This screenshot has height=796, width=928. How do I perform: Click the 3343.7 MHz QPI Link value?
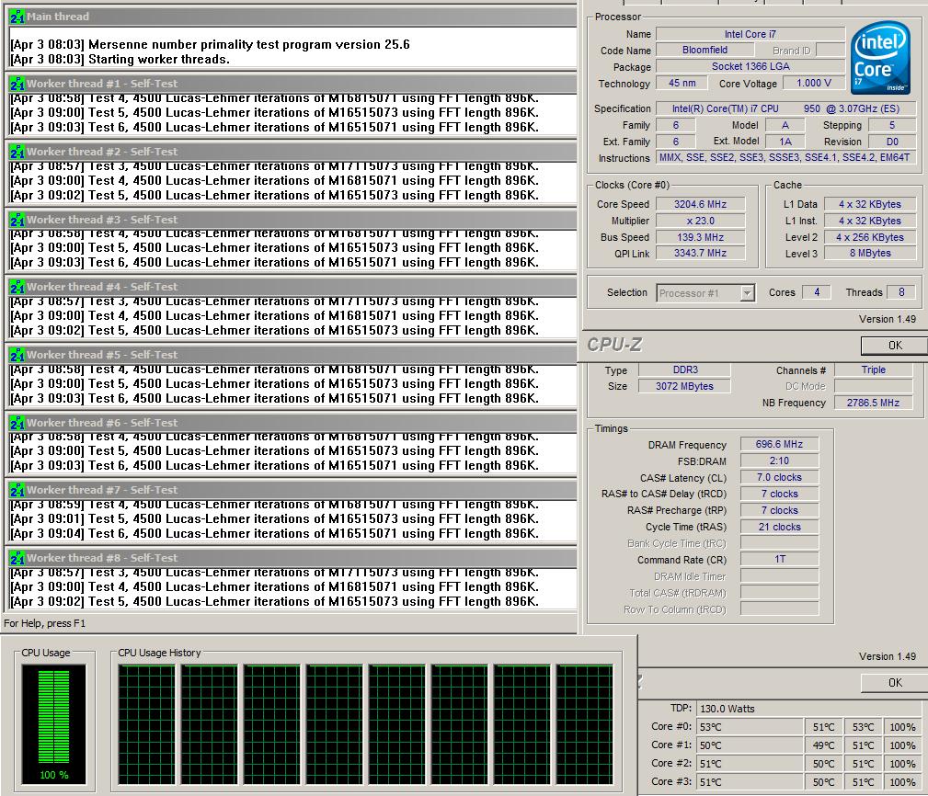pyautogui.click(x=700, y=253)
